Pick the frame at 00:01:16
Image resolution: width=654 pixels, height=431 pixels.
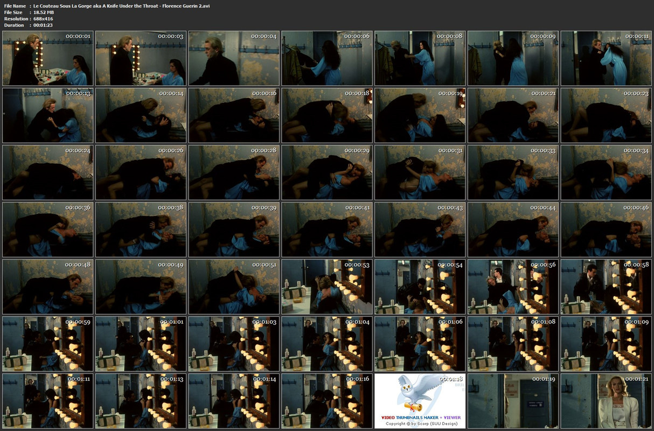click(327, 401)
